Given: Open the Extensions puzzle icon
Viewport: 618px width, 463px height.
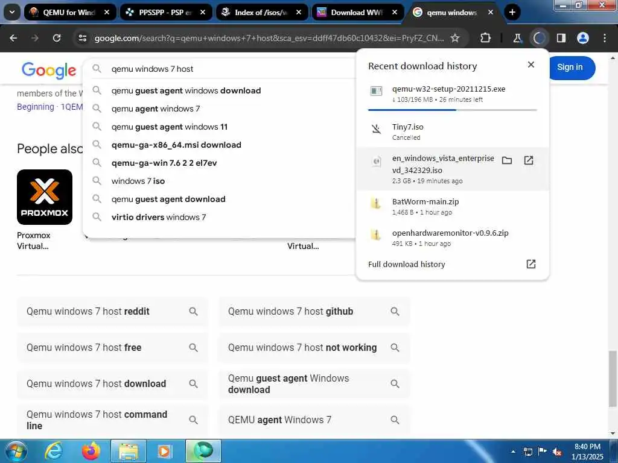Looking at the screenshot, I should tap(486, 38).
